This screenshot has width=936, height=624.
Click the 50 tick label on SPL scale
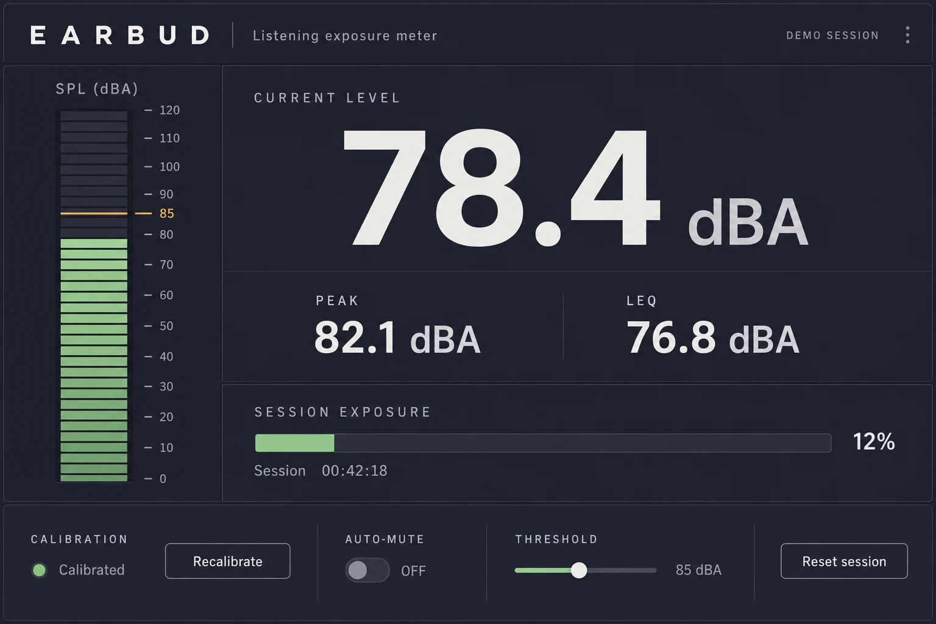pos(166,326)
